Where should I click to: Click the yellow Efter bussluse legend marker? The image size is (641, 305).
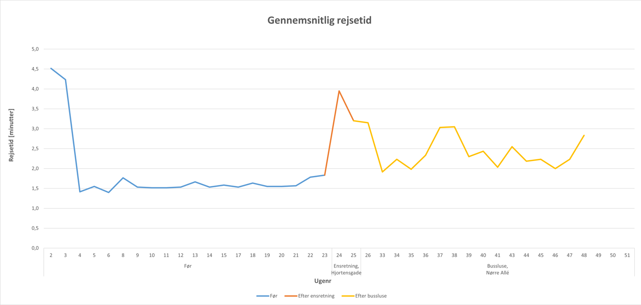click(x=348, y=296)
